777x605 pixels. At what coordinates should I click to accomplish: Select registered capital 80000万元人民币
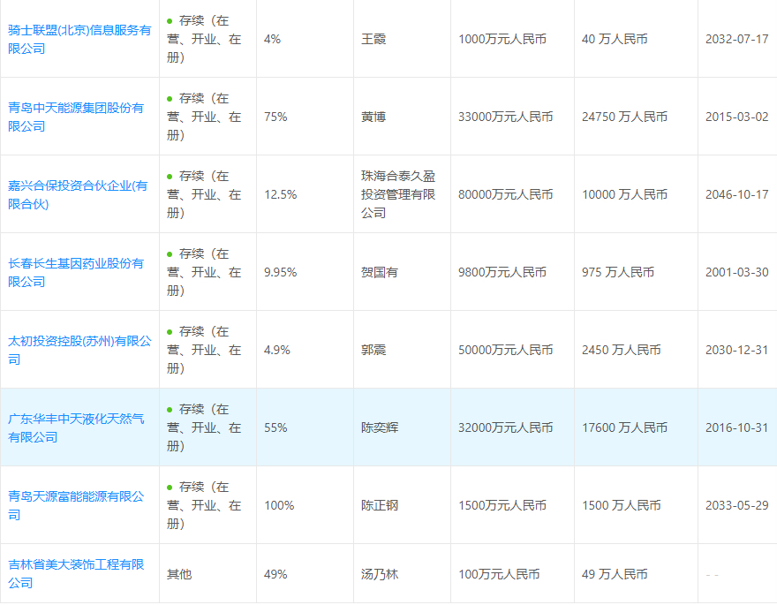point(505,194)
